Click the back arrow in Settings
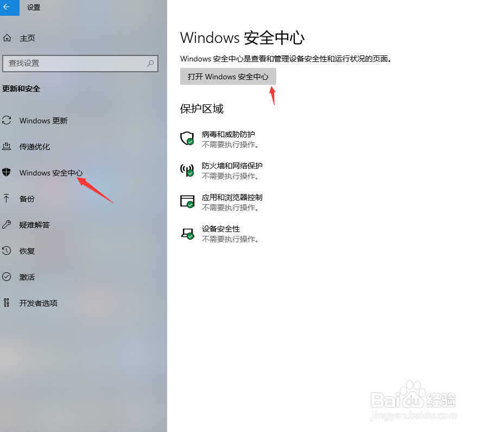 click(x=8, y=7)
